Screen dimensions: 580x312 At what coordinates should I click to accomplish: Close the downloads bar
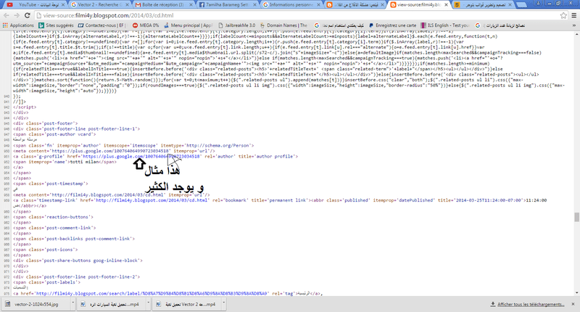(x=573, y=304)
